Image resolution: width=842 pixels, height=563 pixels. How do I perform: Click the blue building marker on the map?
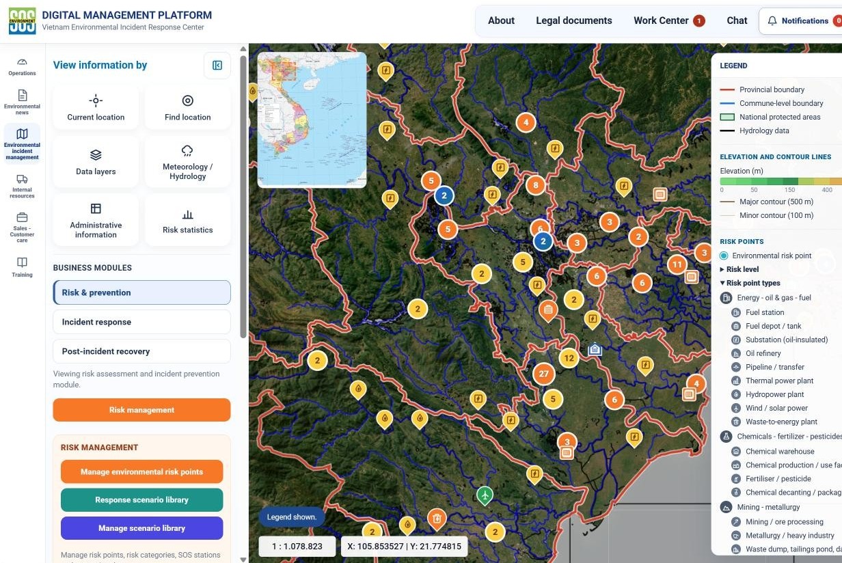[x=595, y=349]
